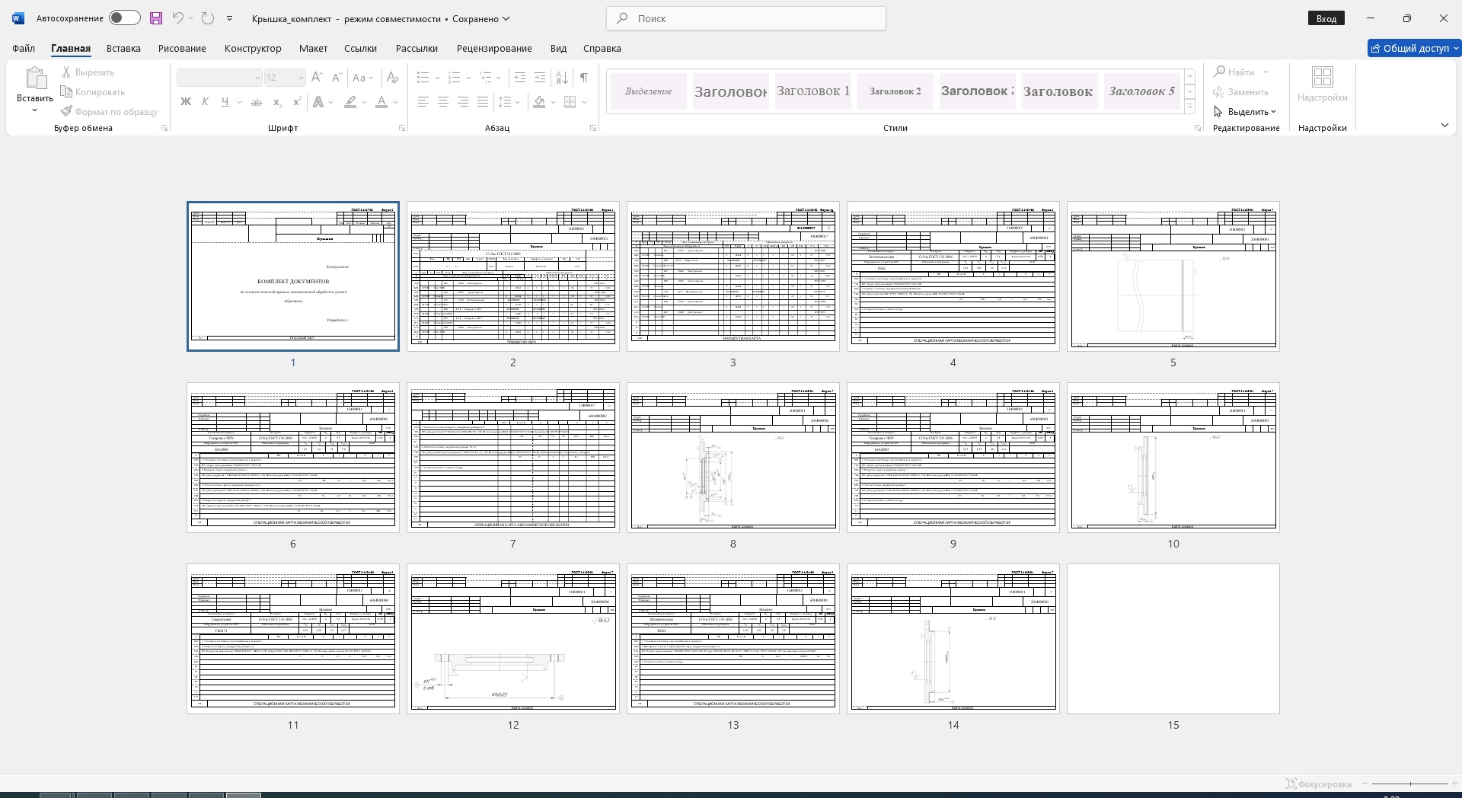The image size is (1462, 798).
Task: Click the zoom slider in status bar
Action: tap(1410, 784)
